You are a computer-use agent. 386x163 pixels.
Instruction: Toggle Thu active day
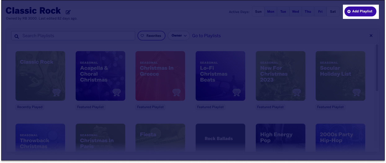tap(308, 12)
